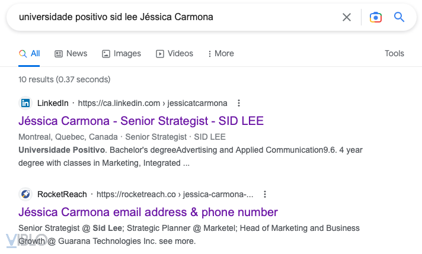The height and width of the screenshot is (254, 422).
Task: Click the RocketReach site name label
Action: tap(62, 194)
